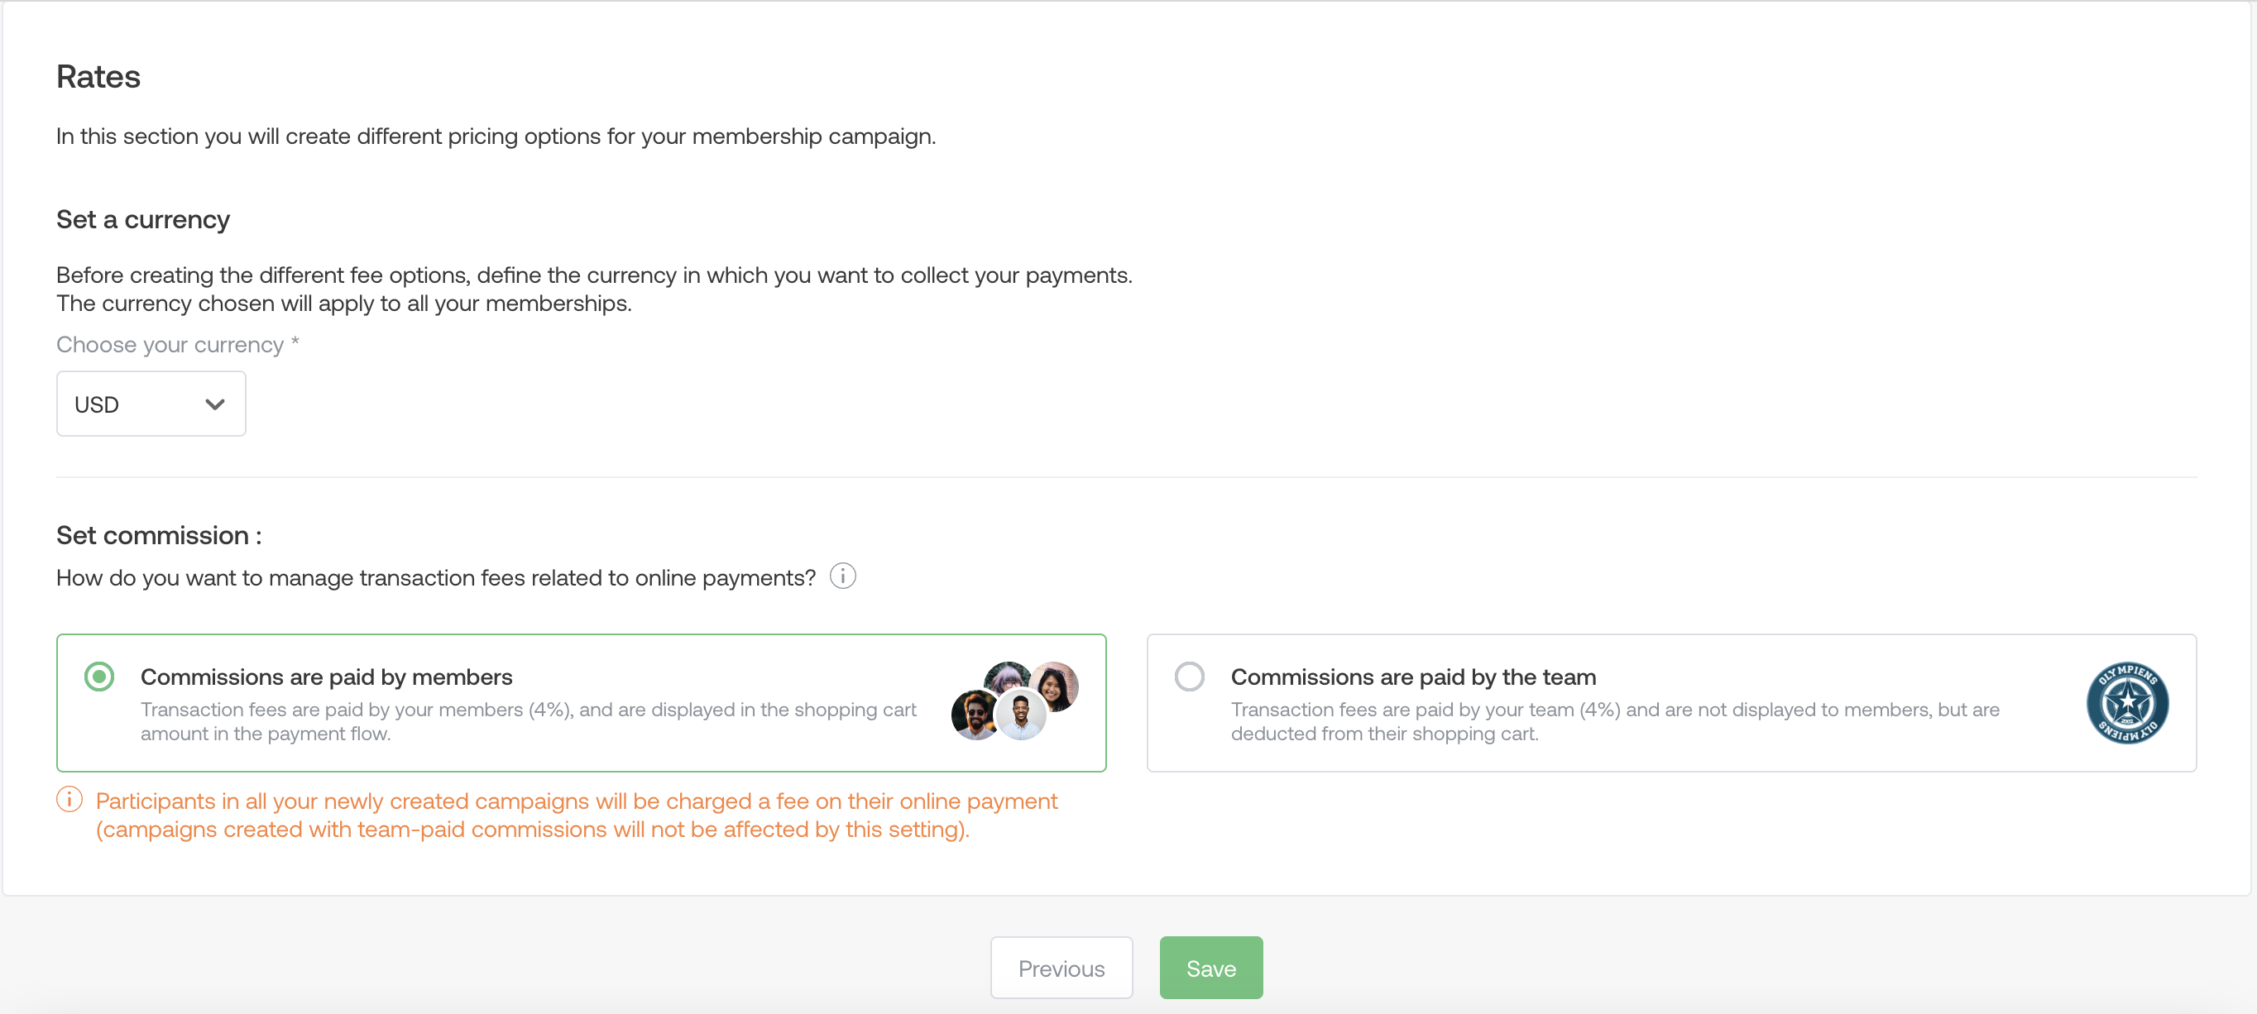Click the 'Commissions are paid by members' title
The image size is (2257, 1014).
326,677
